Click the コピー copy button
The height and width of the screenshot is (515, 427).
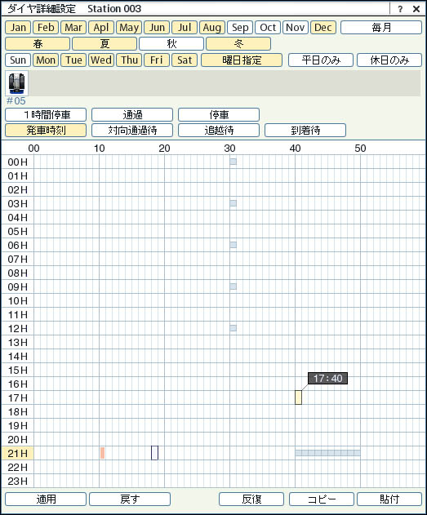(x=321, y=499)
